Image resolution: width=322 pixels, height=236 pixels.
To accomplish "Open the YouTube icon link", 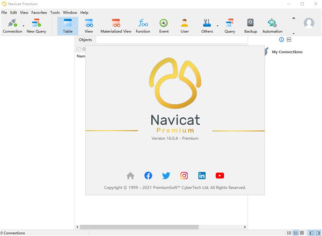I will [x=219, y=175].
